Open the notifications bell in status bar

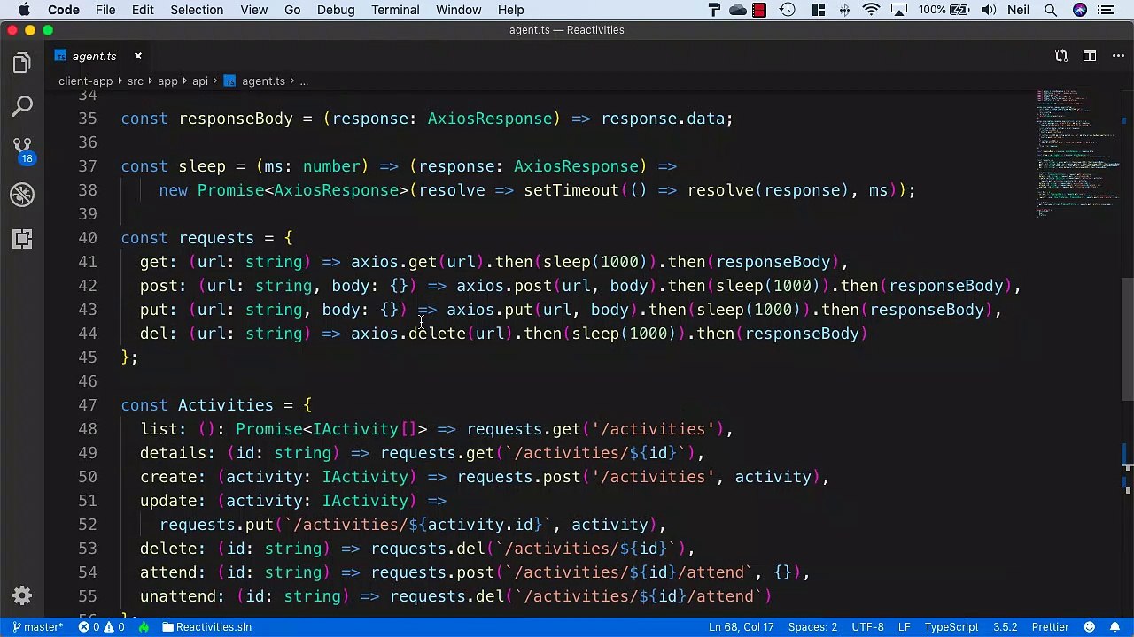tap(1115, 627)
